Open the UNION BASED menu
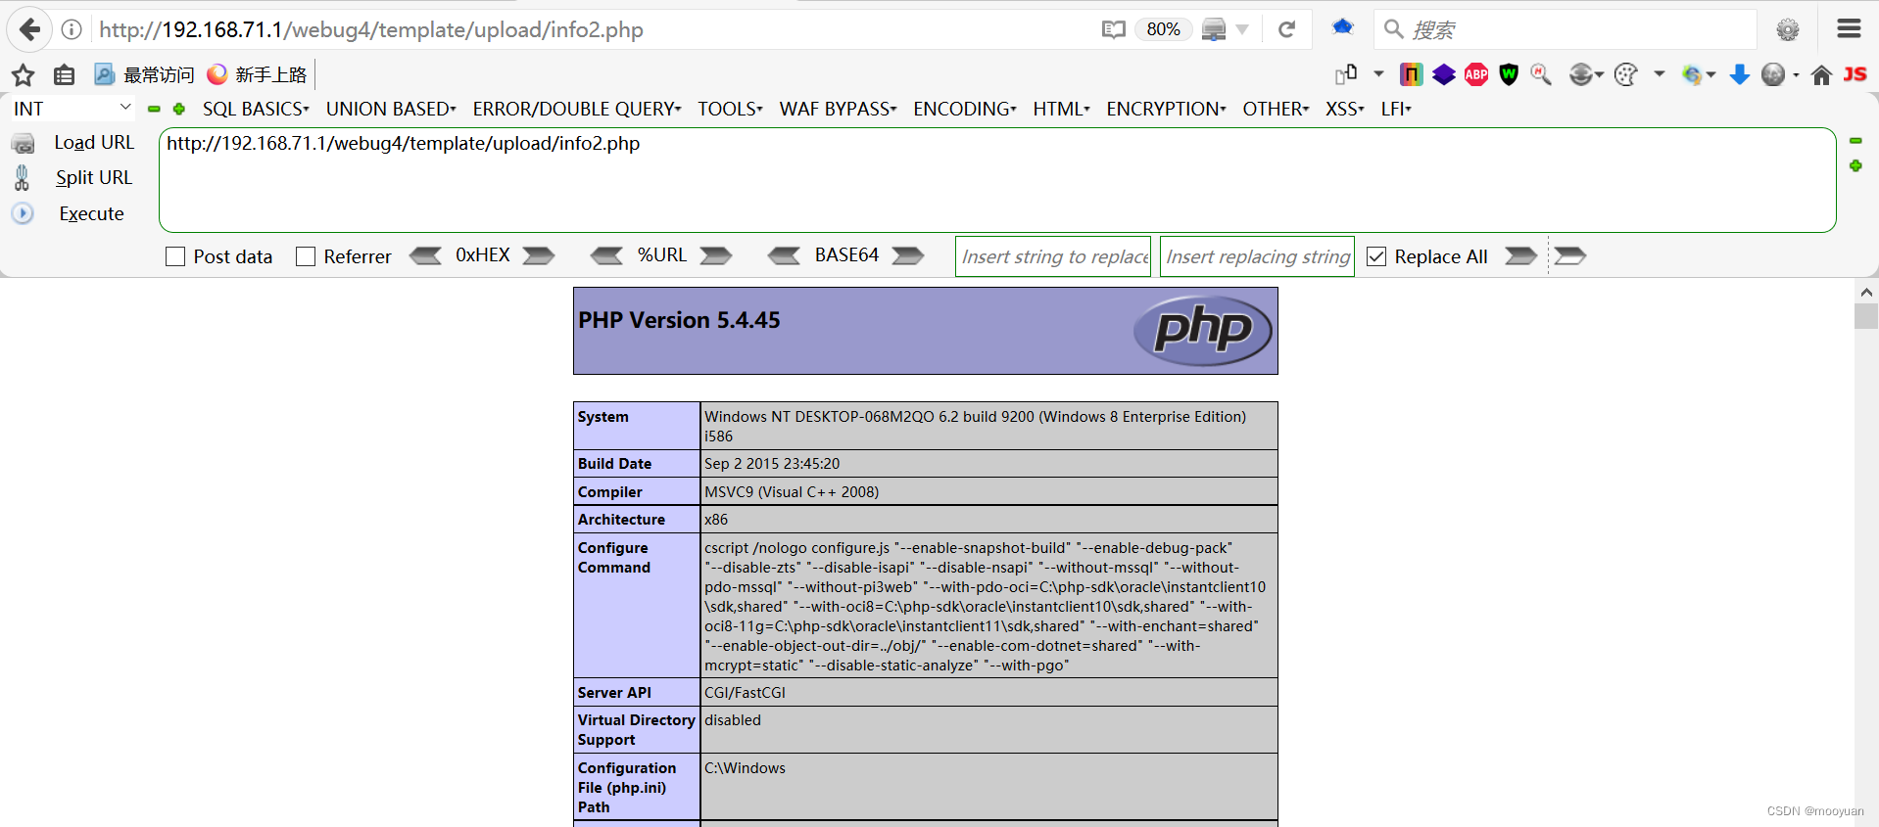The image size is (1879, 827). [391, 109]
